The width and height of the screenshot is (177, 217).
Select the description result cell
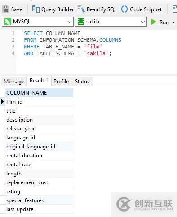coord(39,120)
